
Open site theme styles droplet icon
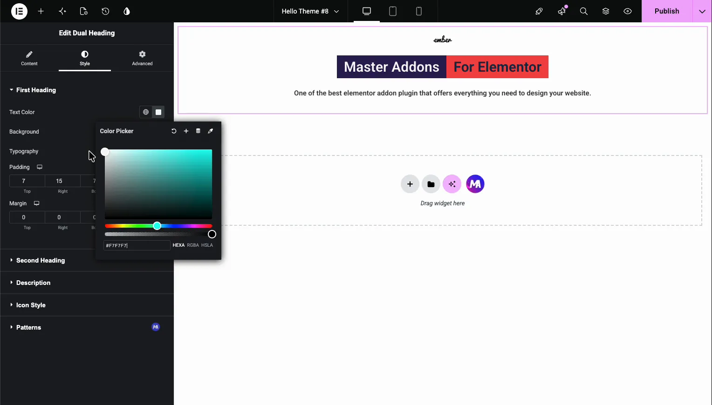pos(127,11)
